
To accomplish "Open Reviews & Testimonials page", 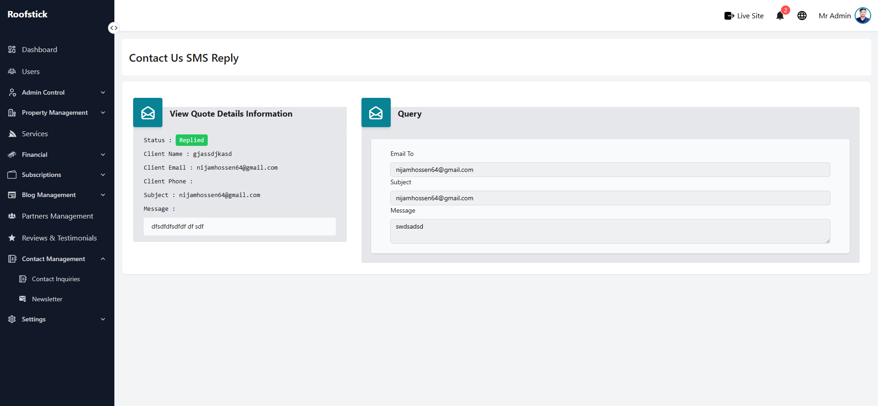I will click(x=59, y=238).
